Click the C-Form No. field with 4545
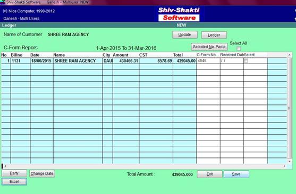Image resolution: width=296 pixels, height=194 pixels. click(x=208, y=60)
